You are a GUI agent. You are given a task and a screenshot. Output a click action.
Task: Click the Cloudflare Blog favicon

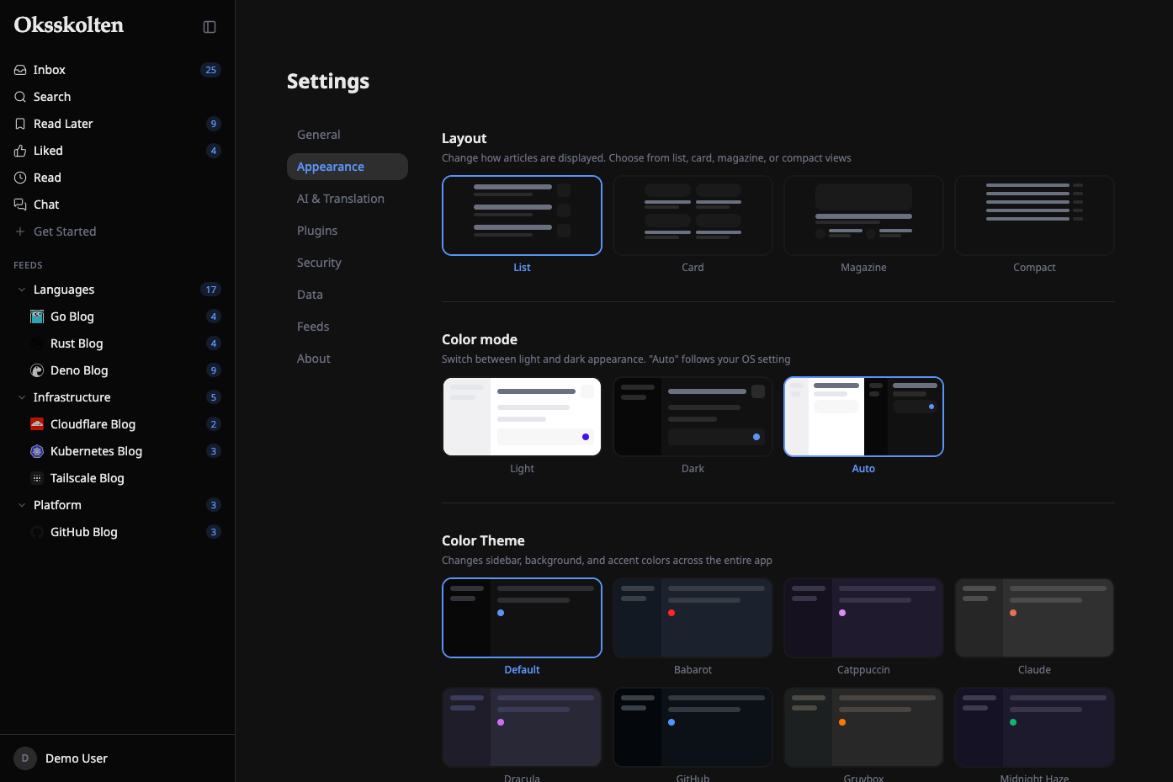[37, 424]
